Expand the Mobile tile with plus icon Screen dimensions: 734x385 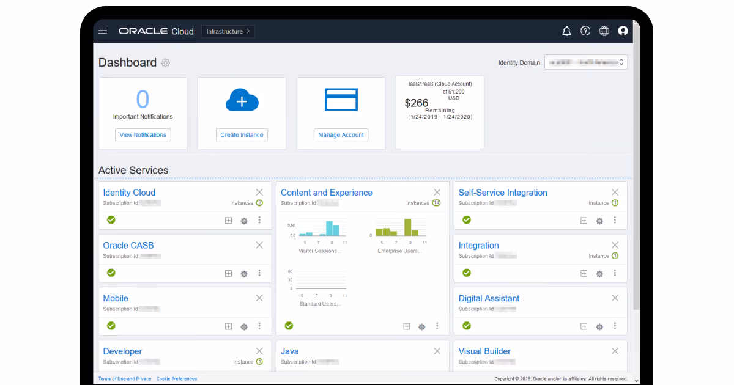[228, 327]
